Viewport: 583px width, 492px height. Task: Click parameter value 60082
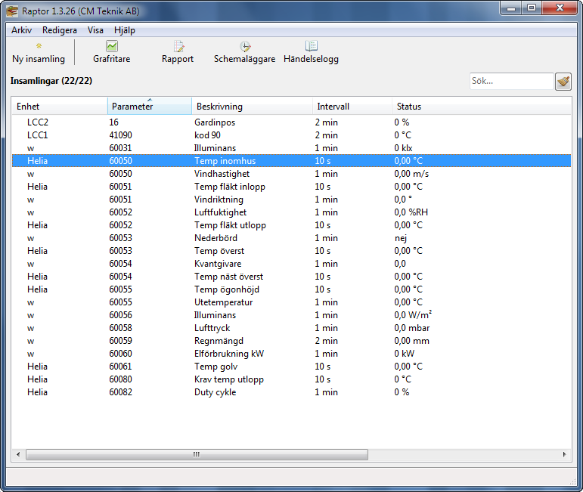tap(120, 392)
